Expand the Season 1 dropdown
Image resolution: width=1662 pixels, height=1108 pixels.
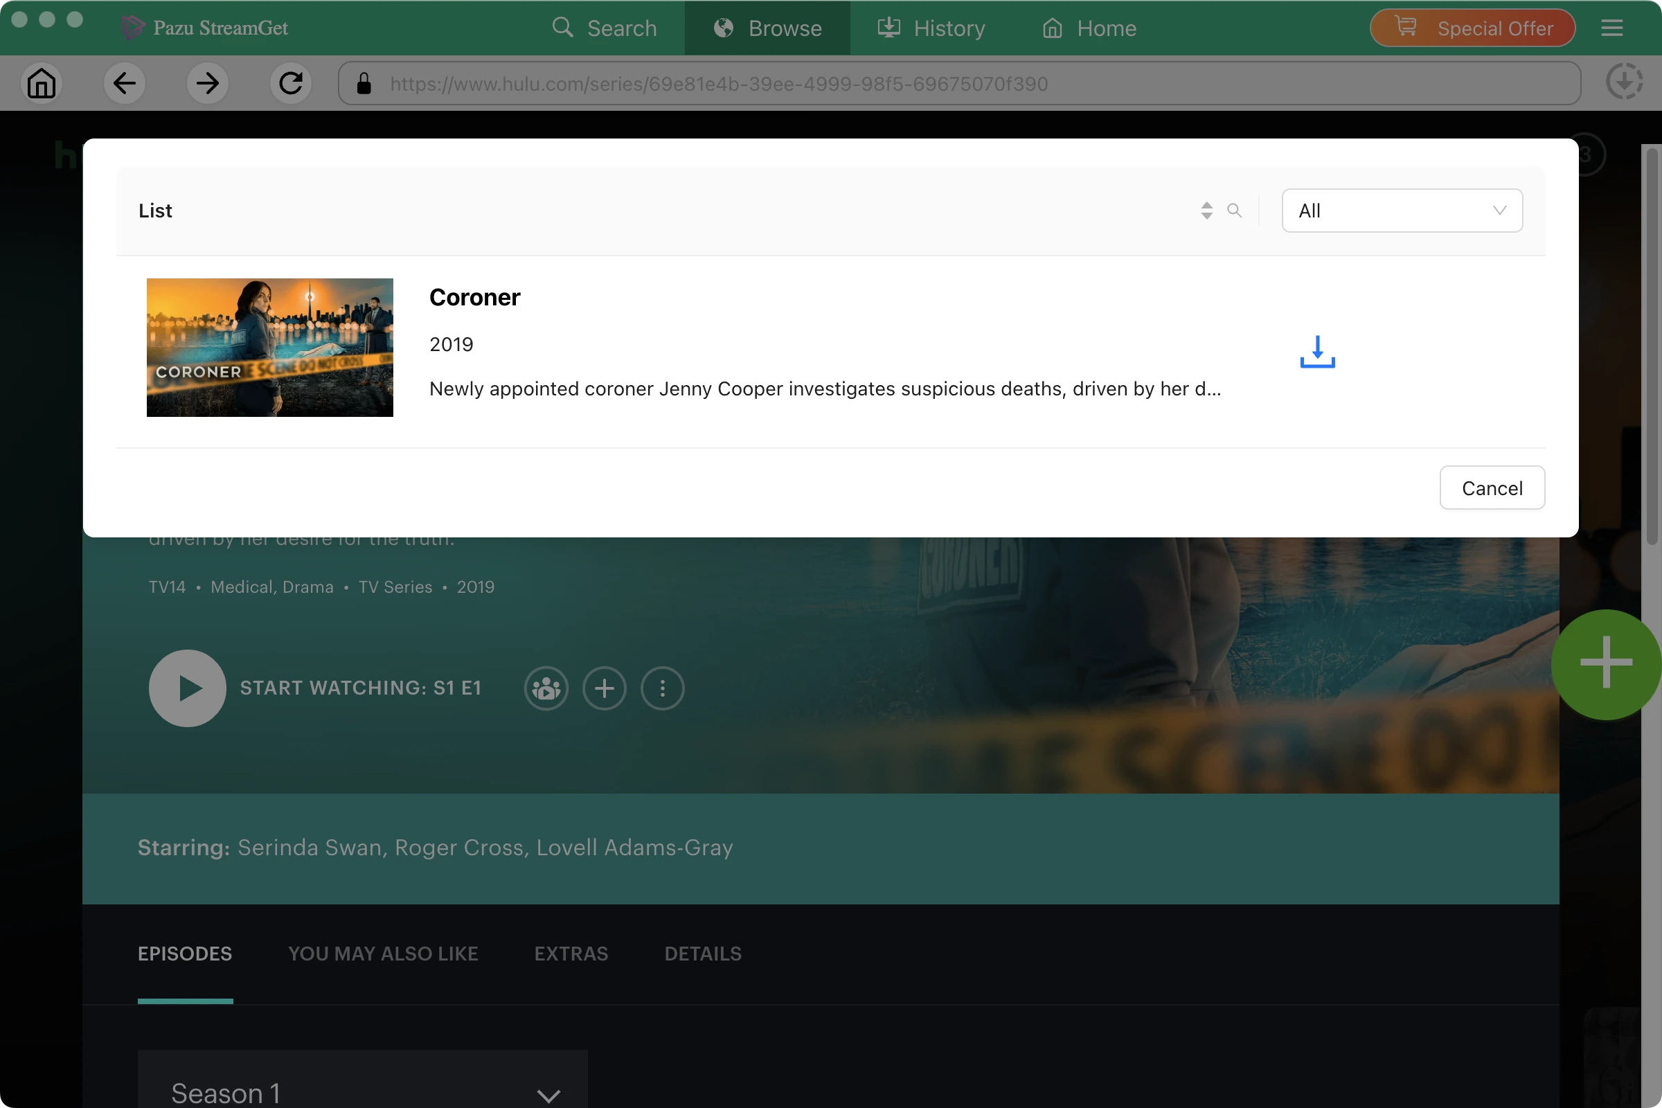coord(362,1079)
